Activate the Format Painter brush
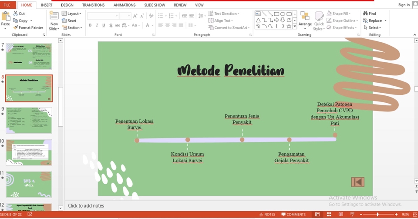 point(16,27)
